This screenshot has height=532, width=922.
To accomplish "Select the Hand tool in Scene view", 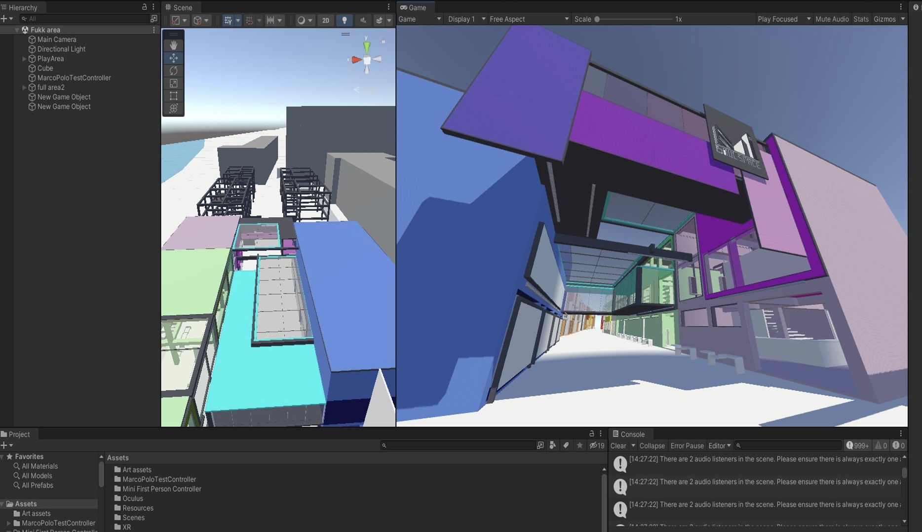I will pyautogui.click(x=173, y=45).
